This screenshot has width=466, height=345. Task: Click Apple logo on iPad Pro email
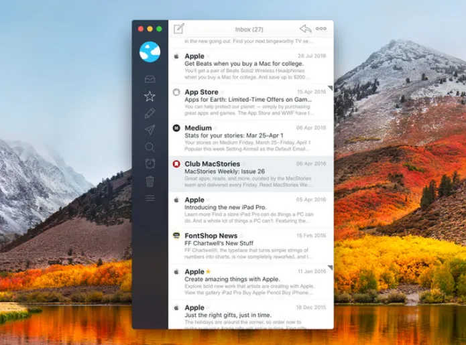click(176, 200)
